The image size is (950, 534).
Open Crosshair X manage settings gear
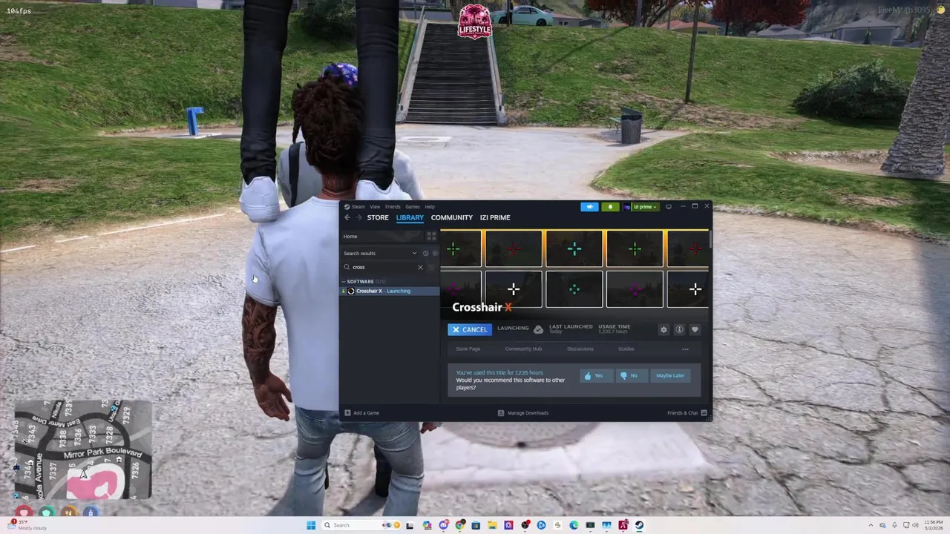pyautogui.click(x=664, y=329)
